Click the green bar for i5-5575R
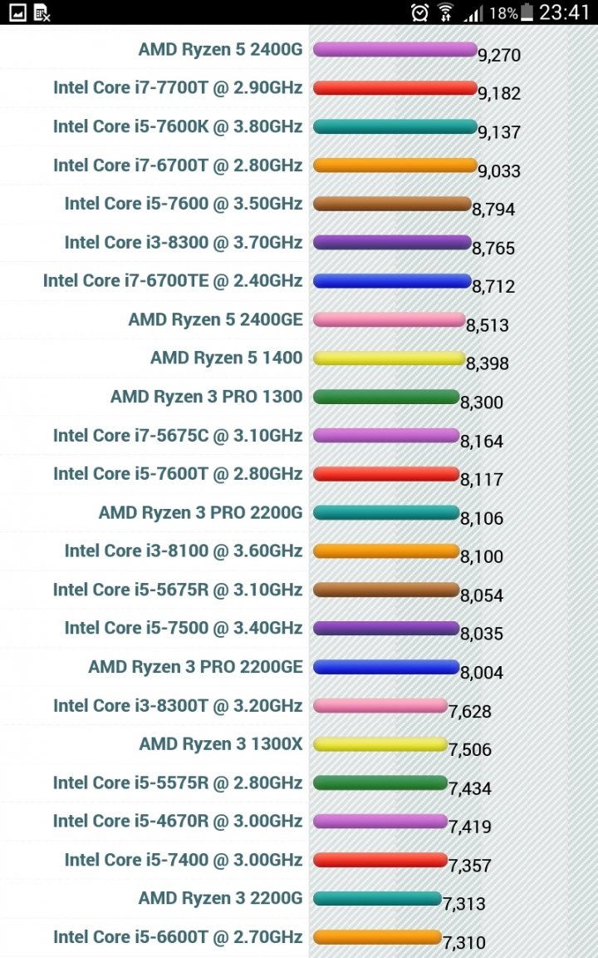The height and width of the screenshot is (958, 598). 380,783
